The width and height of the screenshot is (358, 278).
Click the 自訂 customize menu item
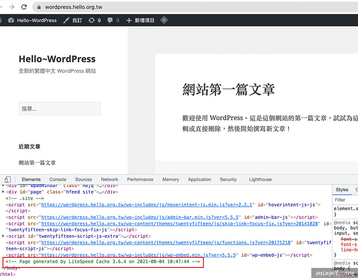click(x=77, y=20)
